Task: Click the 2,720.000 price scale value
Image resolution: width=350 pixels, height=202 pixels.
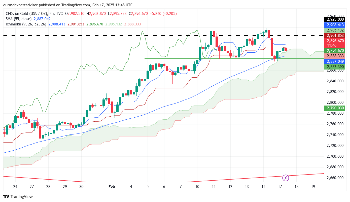Action: (335, 146)
